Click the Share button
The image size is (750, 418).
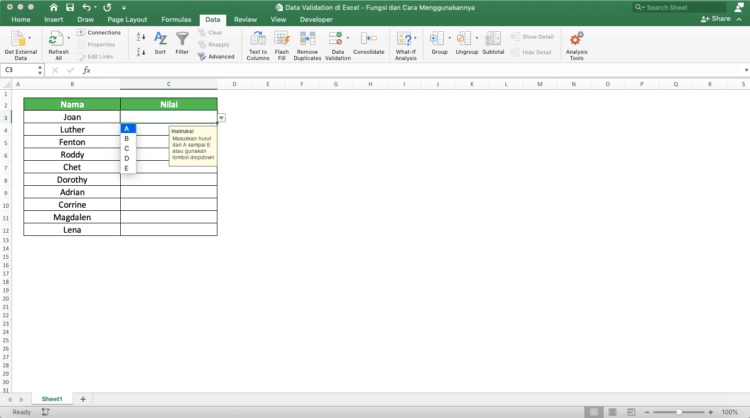point(716,19)
